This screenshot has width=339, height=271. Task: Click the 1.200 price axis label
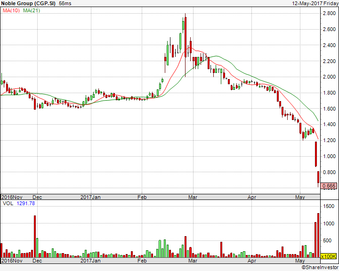tap(329, 140)
